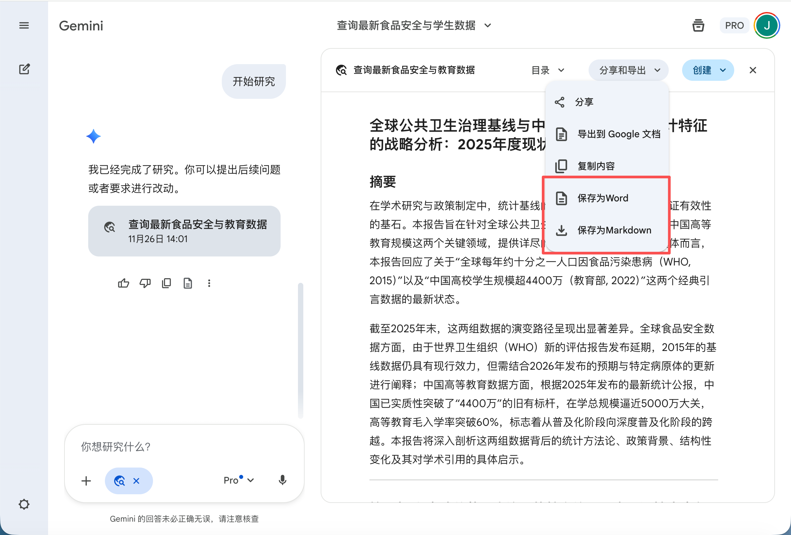The image size is (791, 535).
Task: Open the 创建 create dropdown
Action: pyautogui.click(x=707, y=70)
